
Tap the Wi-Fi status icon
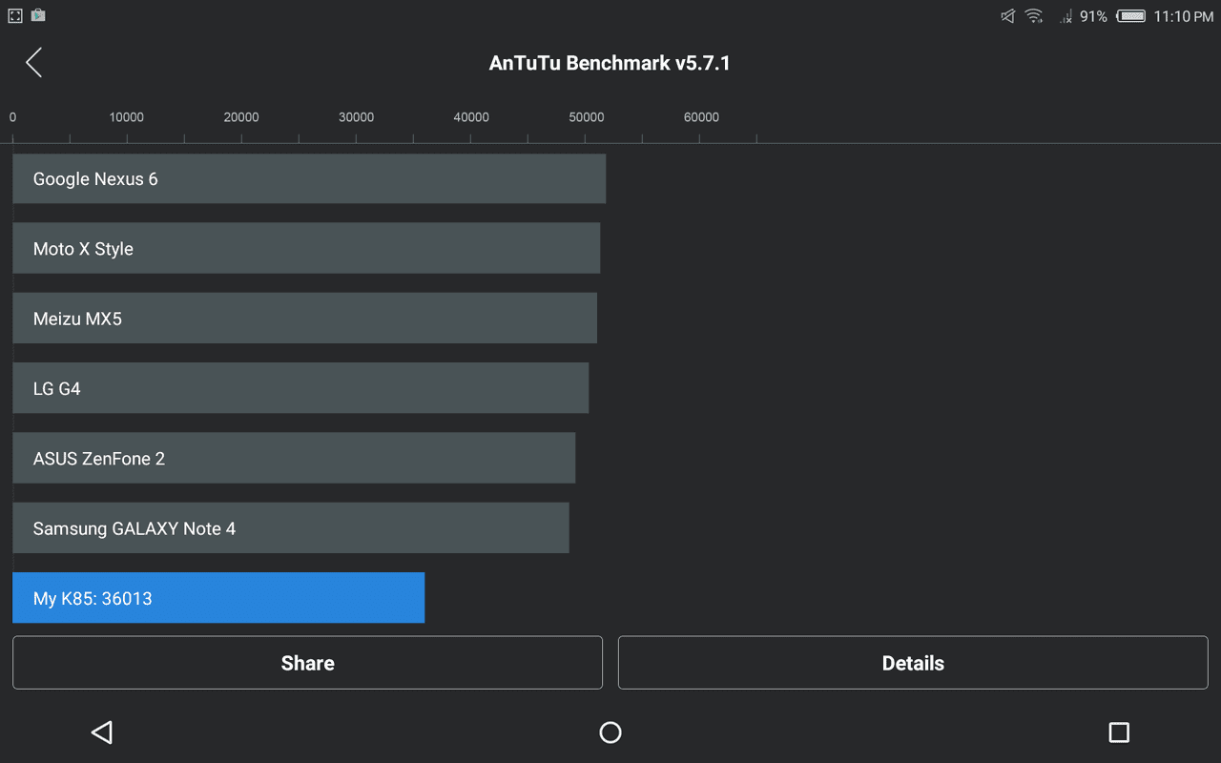click(x=1034, y=16)
